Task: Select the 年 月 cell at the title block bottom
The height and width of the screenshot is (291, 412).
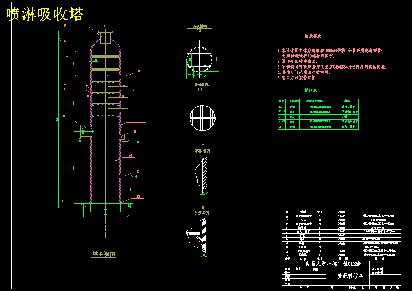Action: click(x=305, y=288)
